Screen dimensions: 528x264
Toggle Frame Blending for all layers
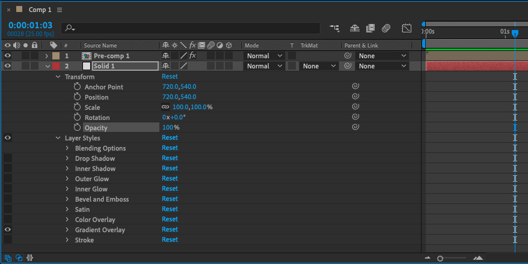(370, 28)
